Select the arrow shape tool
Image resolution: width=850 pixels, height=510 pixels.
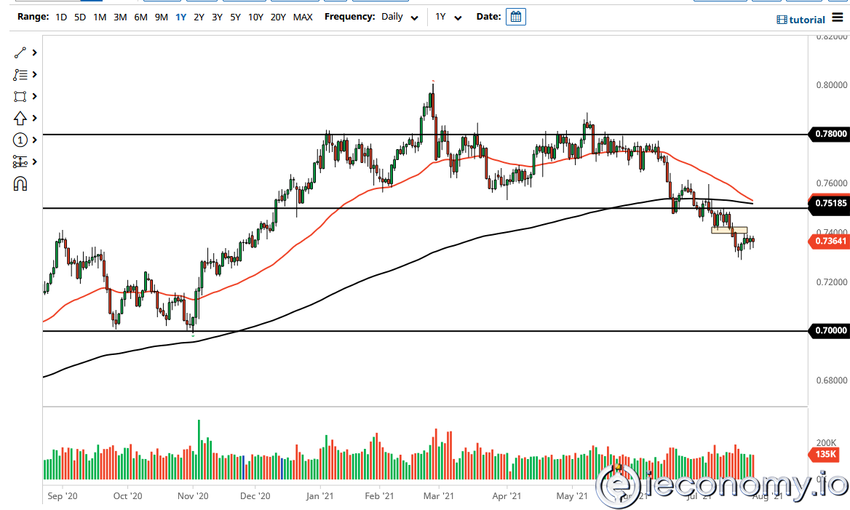tap(20, 117)
